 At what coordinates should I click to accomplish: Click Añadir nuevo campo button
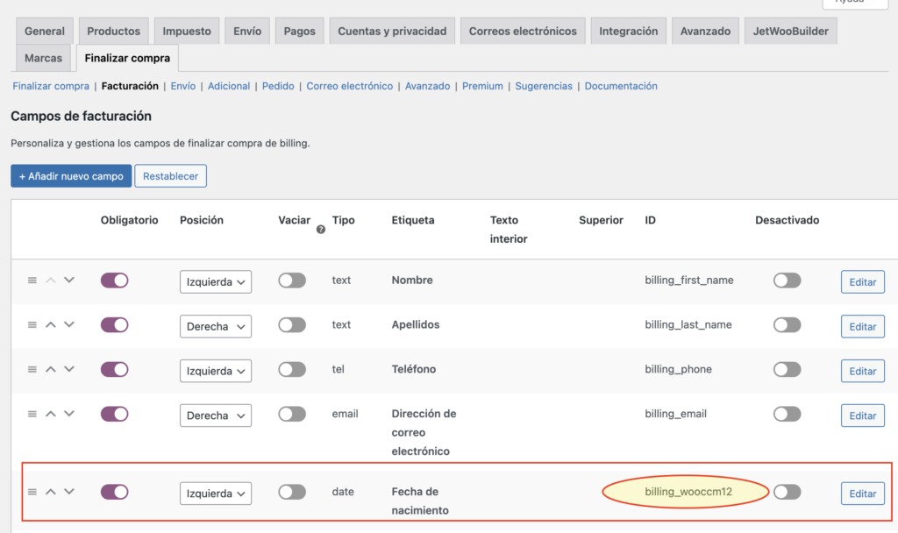point(71,176)
